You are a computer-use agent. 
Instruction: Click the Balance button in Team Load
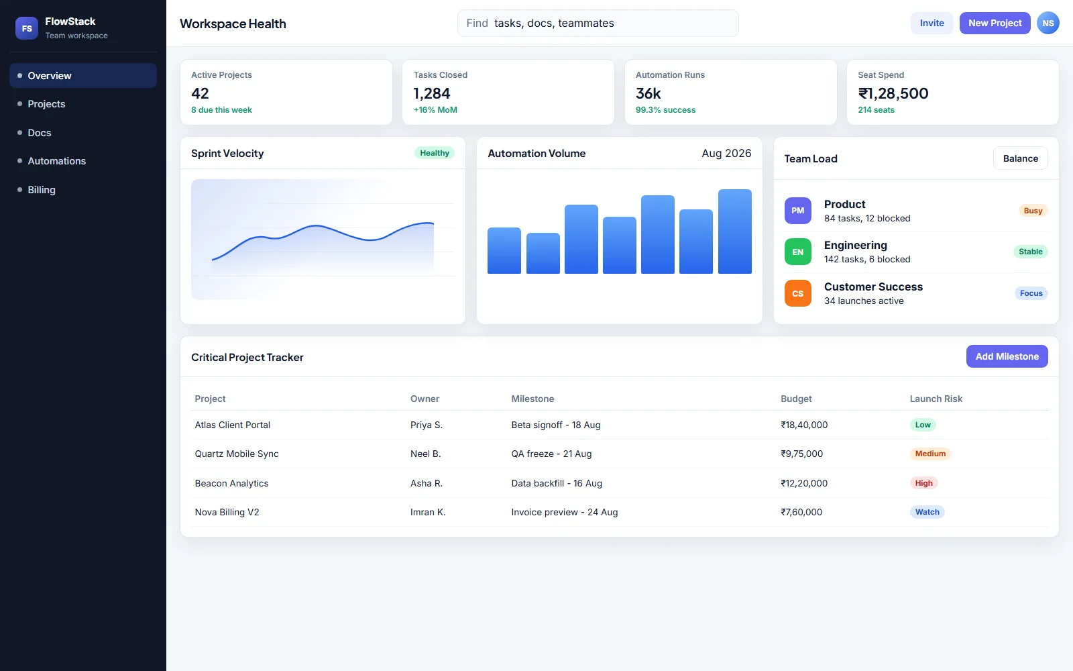point(1020,158)
